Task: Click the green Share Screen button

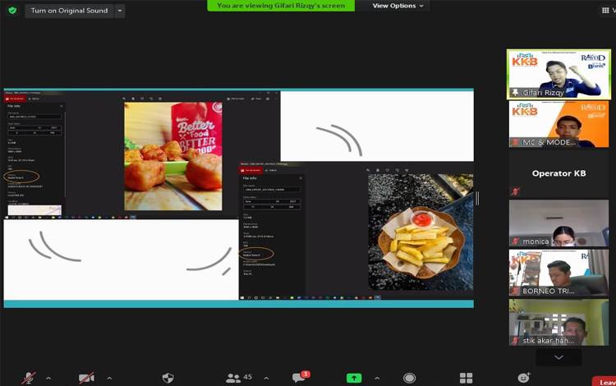Action: click(x=354, y=378)
